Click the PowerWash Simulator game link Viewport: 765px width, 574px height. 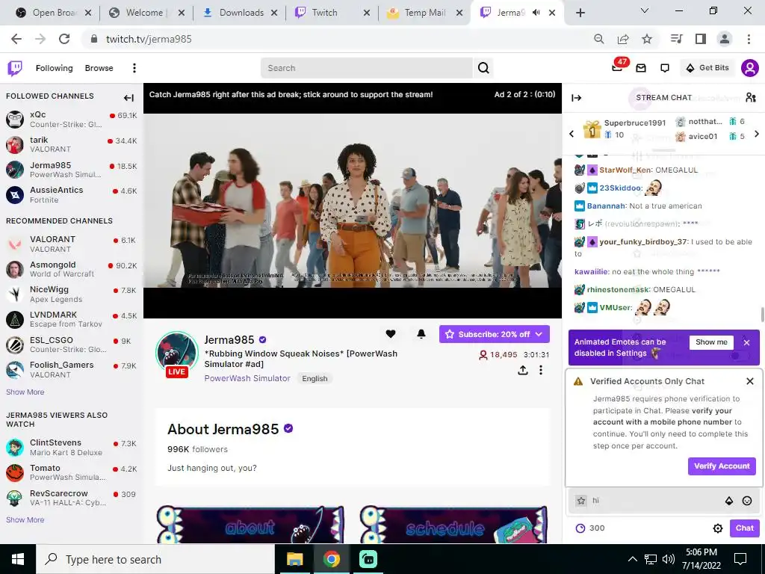247,378
